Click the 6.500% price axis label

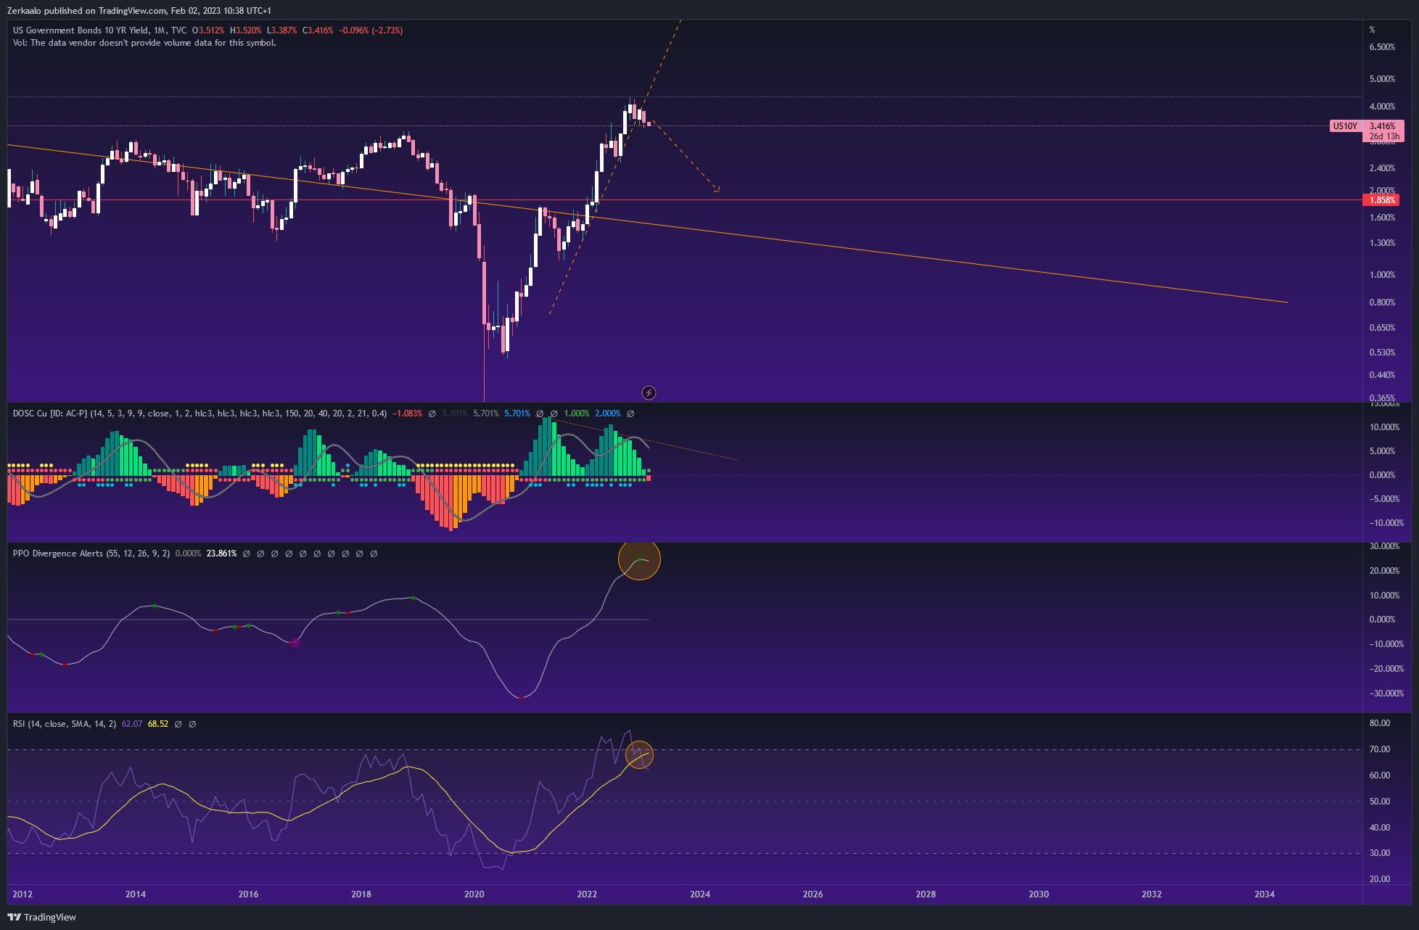(1382, 47)
